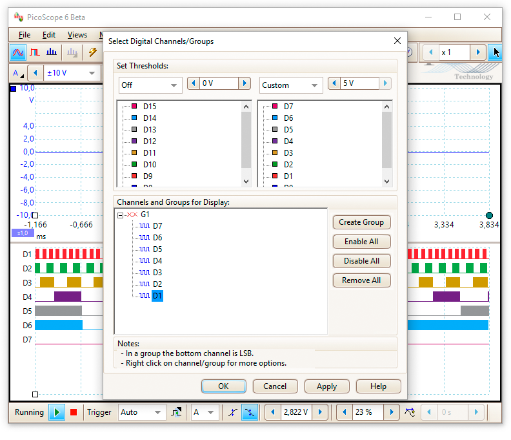The width and height of the screenshot is (511, 440).
Task: Decrease the 5 V threshold value
Action: 334,83
